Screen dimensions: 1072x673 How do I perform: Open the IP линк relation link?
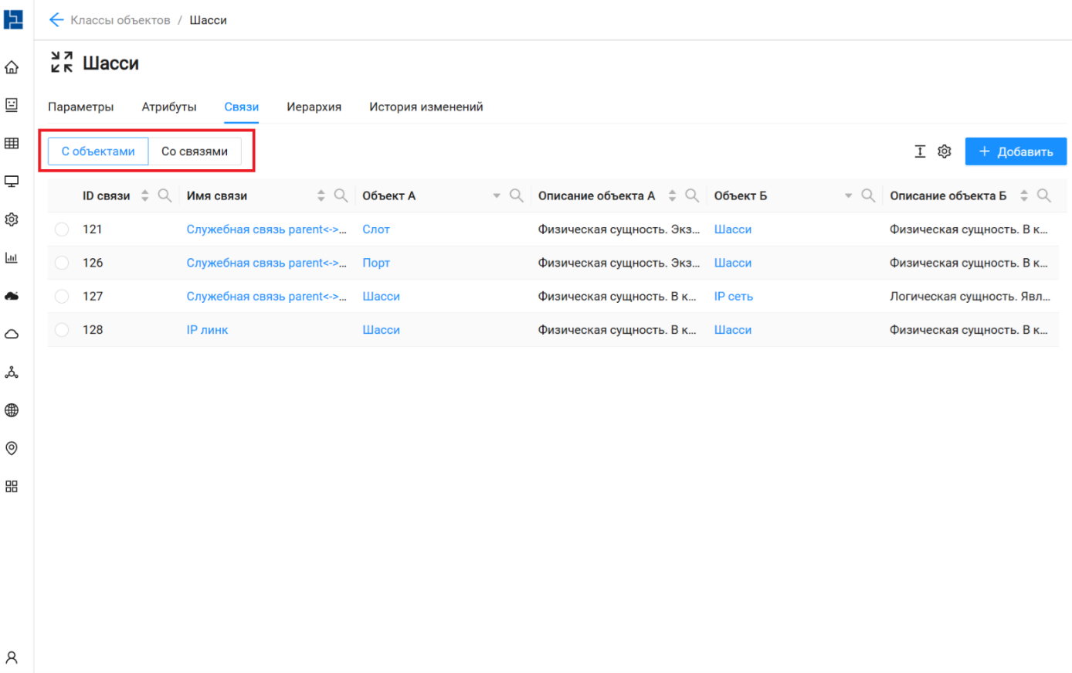point(207,330)
